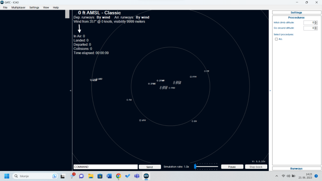The height and width of the screenshot is (181, 322).
Task: Decrease go around altitude with the down arrow
Action: tap(316, 29)
